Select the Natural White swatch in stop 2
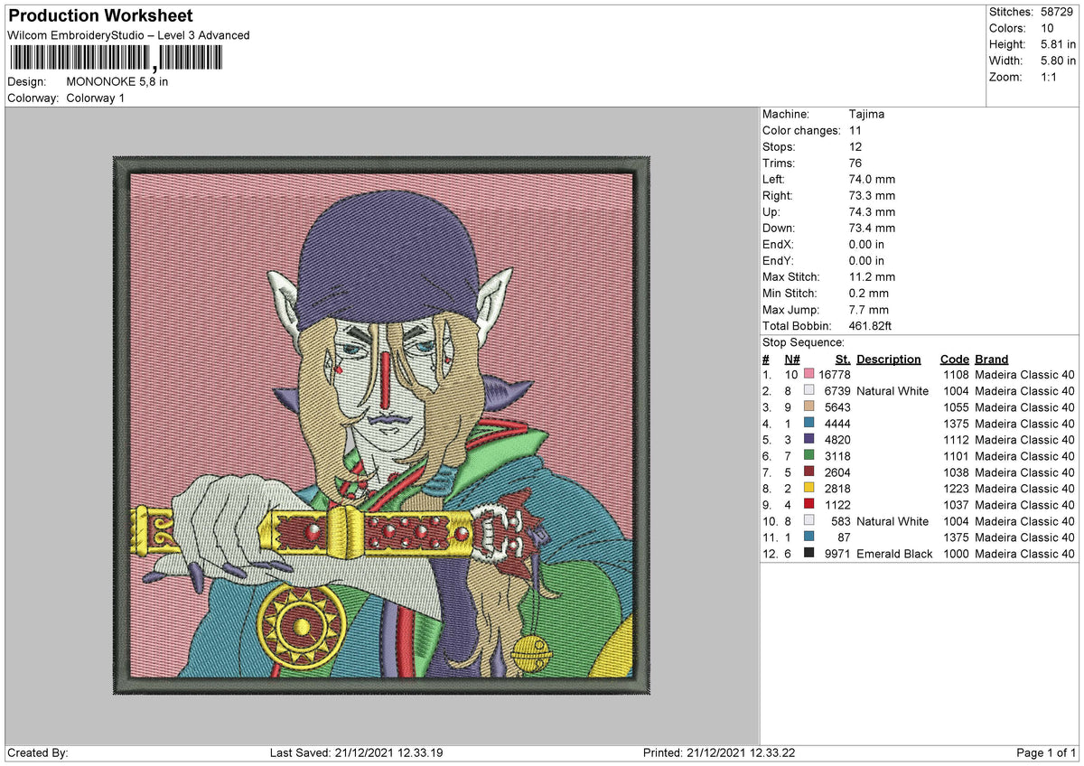Viewport: 1084px width, 766px height. (x=809, y=391)
